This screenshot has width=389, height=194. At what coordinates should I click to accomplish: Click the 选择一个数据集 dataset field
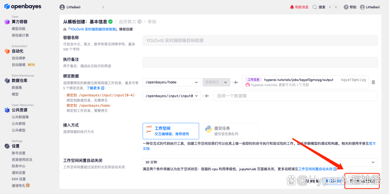pyautogui.click(x=295, y=96)
